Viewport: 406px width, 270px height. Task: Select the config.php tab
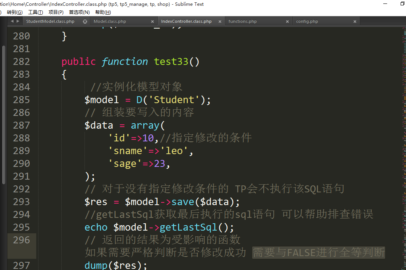tap(307, 22)
